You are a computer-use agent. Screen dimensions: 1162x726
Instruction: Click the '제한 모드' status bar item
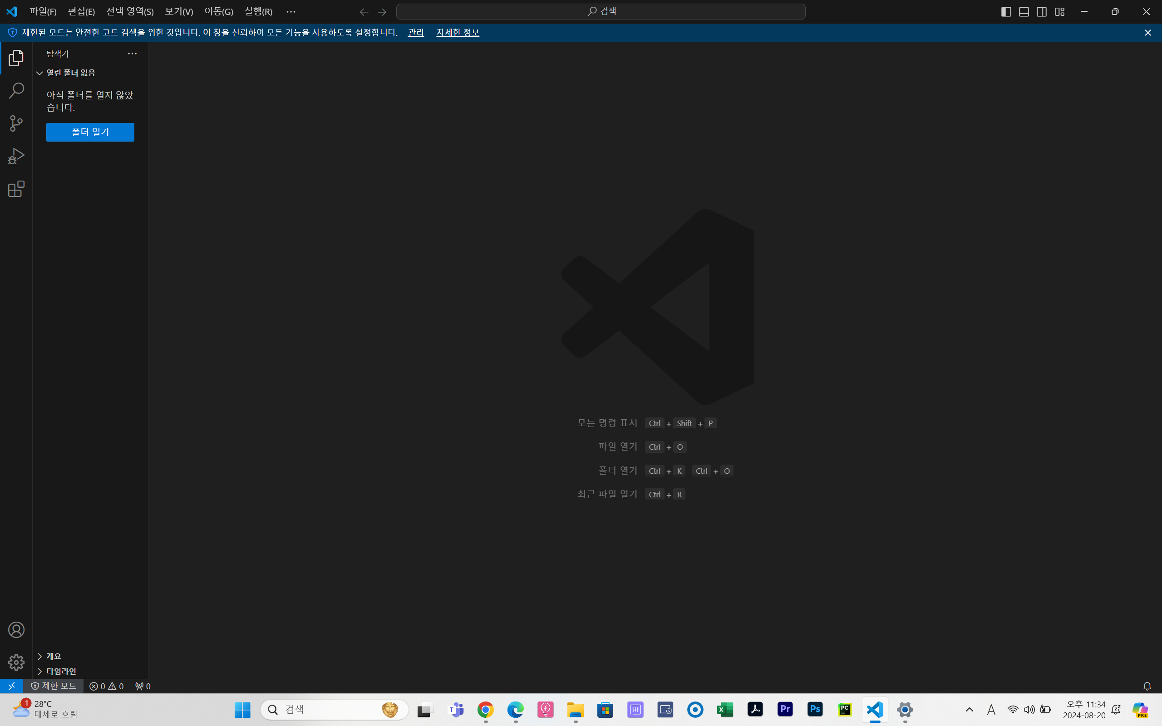[53, 686]
